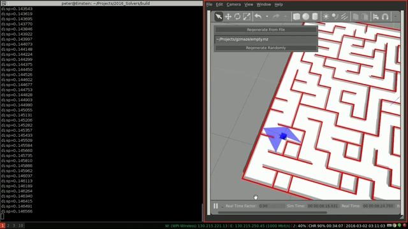
Task: Click the Sim Time value field
Action: [323, 206]
